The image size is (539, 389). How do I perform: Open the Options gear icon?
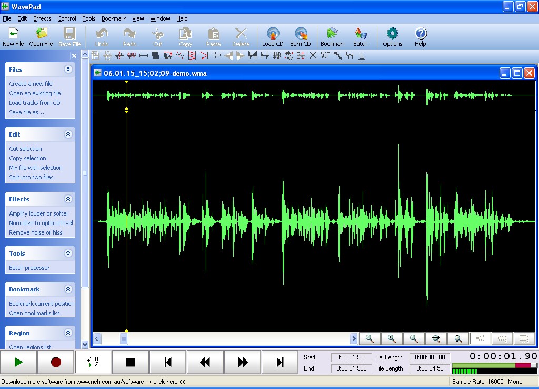point(392,36)
